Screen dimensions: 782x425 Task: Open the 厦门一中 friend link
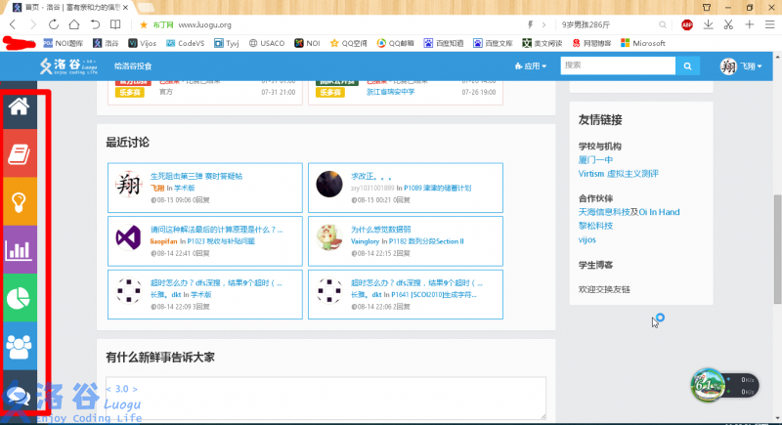(x=596, y=159)
